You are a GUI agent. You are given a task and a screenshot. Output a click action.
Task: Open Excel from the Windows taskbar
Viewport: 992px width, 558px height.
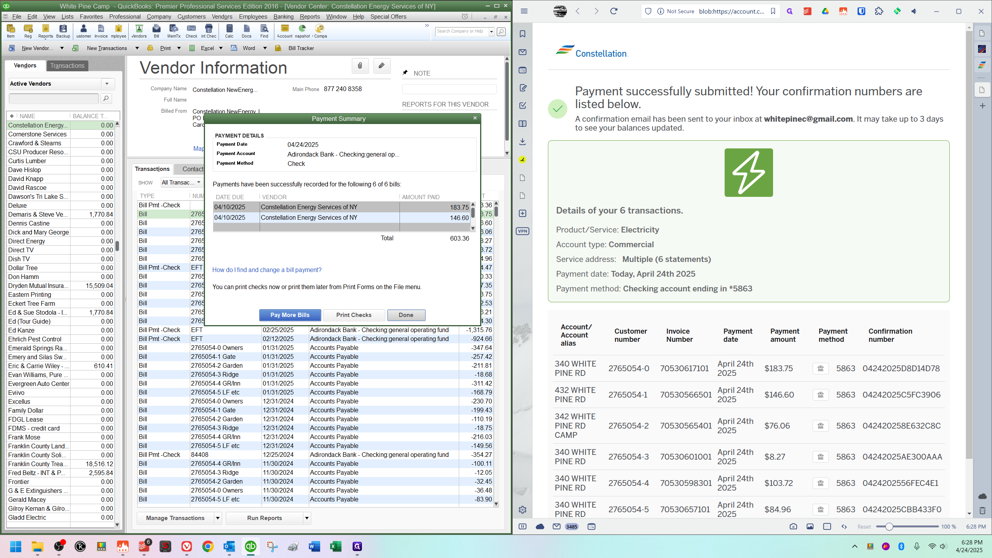click(336, 546)
